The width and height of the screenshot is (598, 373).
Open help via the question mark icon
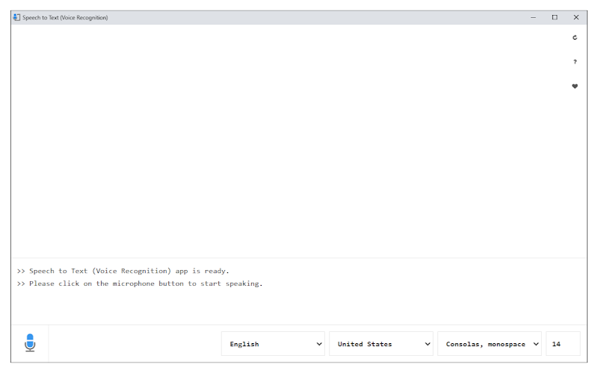pyautogui.click(x=575, y=62)
